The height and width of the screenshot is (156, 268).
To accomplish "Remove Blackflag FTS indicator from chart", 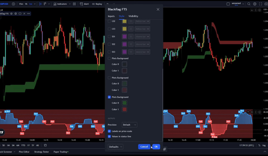I will click(x=24, y=14).
